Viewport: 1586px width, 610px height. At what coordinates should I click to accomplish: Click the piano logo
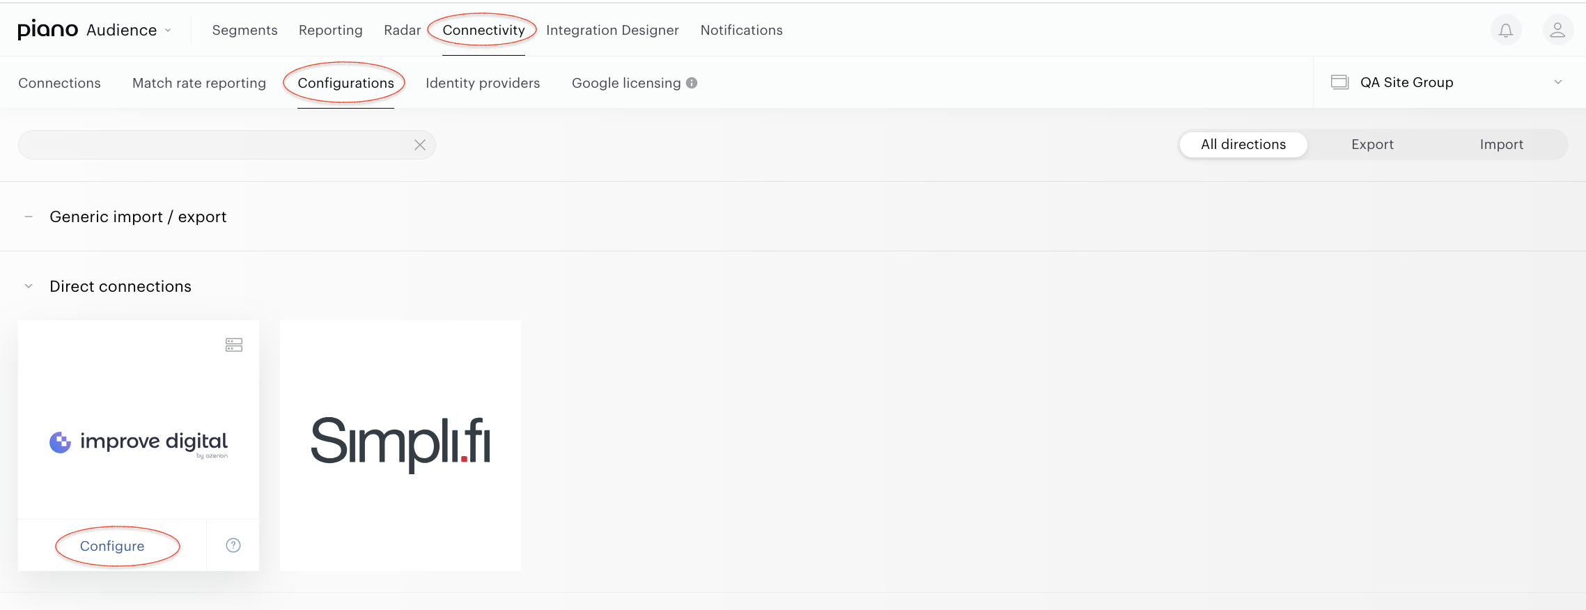[x=47, y=29]
